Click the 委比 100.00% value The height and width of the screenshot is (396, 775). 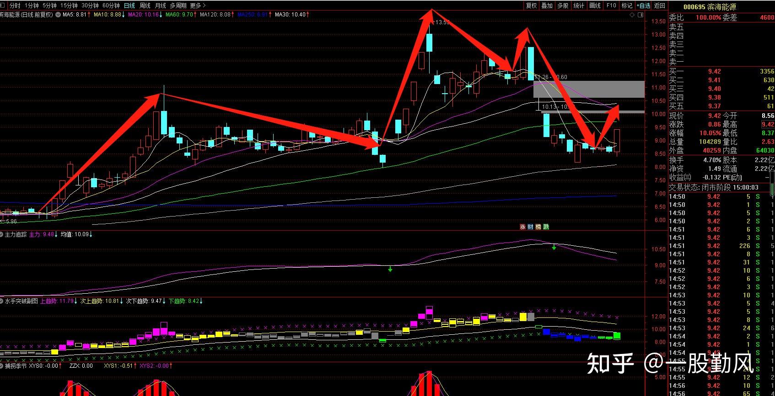coord(708,17)
